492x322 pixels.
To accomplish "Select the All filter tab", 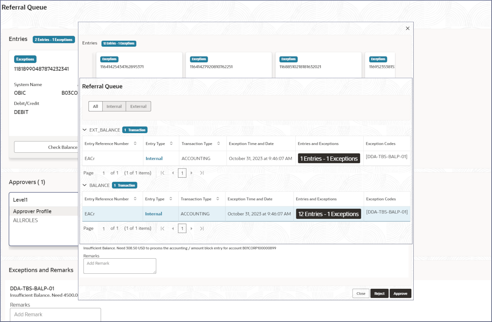I will [96, 106].
